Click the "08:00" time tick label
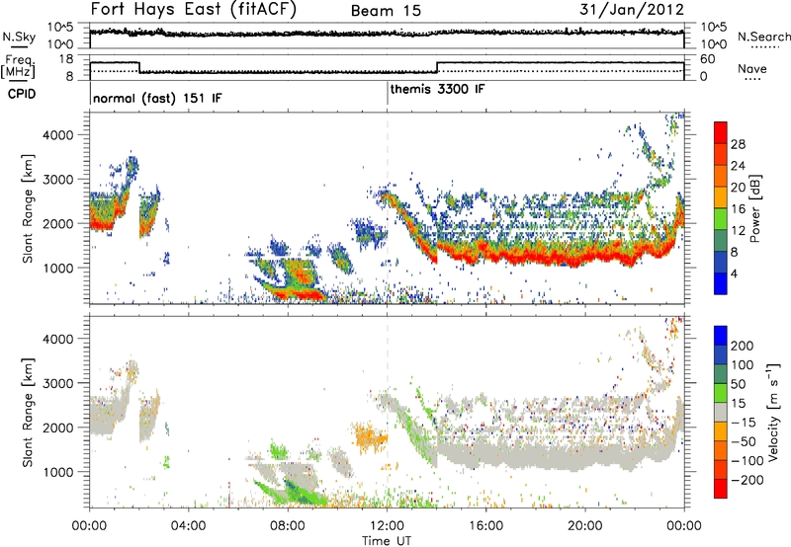 (288, 526)
